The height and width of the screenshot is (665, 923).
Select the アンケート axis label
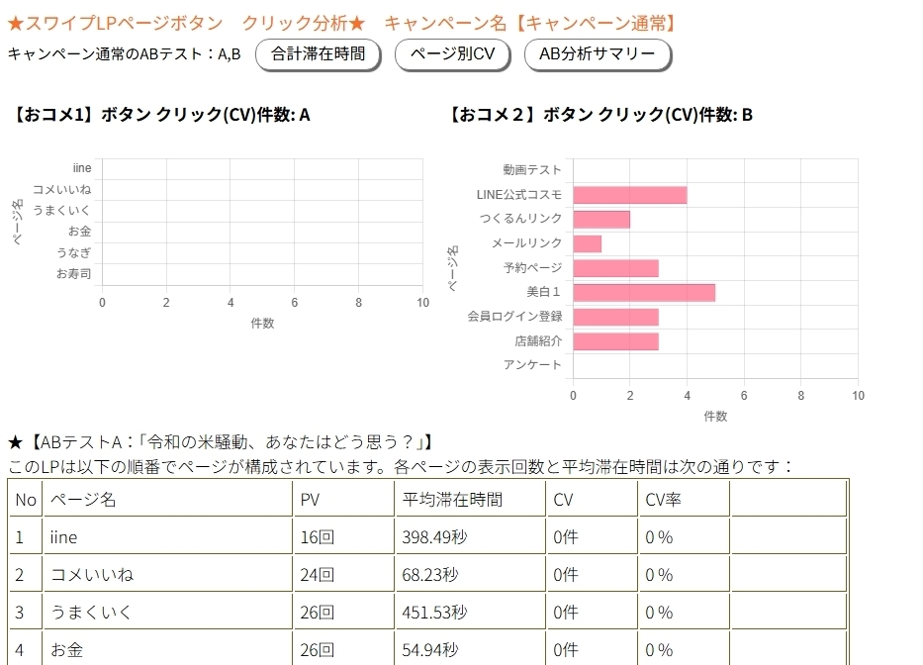(532, 366)
